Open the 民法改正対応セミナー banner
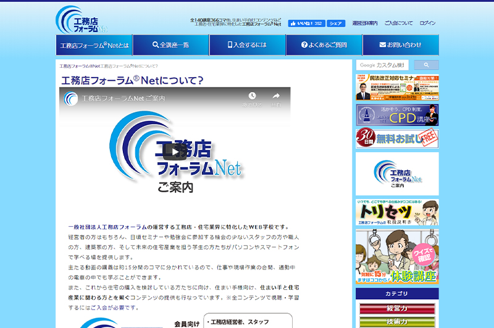The height and width of the screenshot is (328, 494). pyautogui.click(x=397, y=88)
